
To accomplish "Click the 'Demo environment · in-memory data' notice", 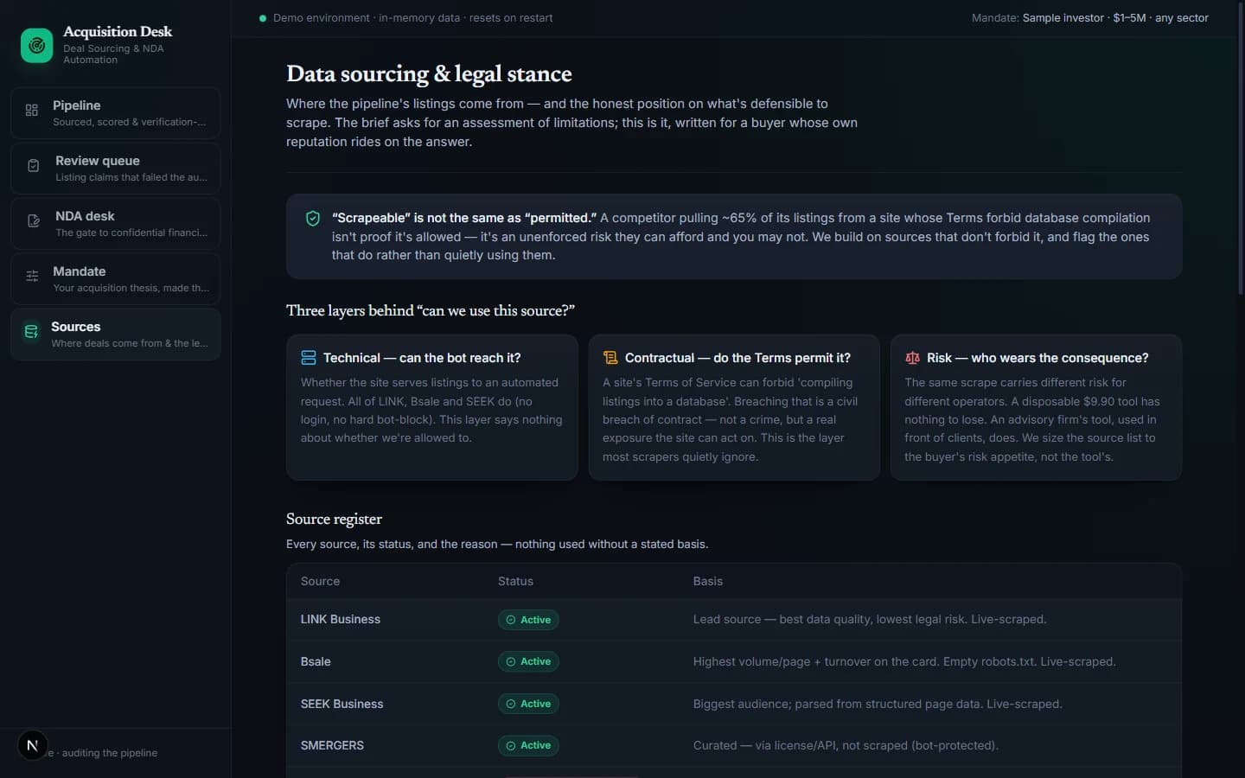I will [x=412, y=18].
